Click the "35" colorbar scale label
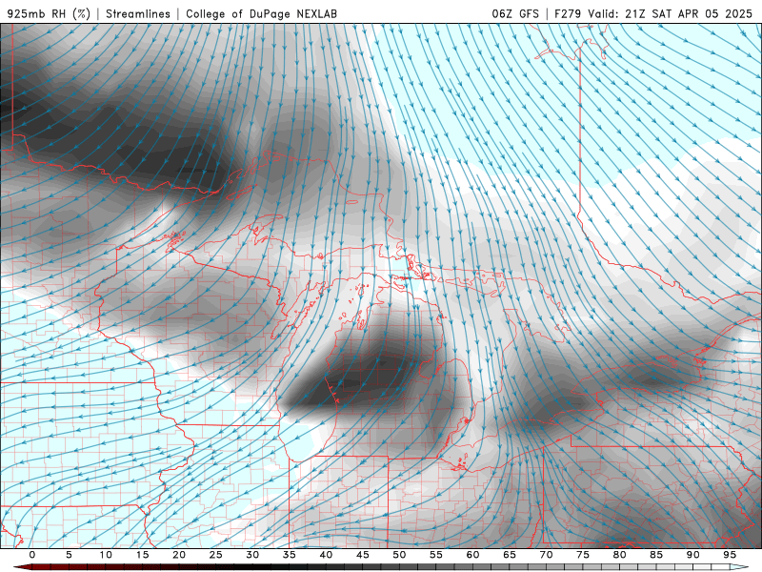762x572 pixels. tap(290, 555)
